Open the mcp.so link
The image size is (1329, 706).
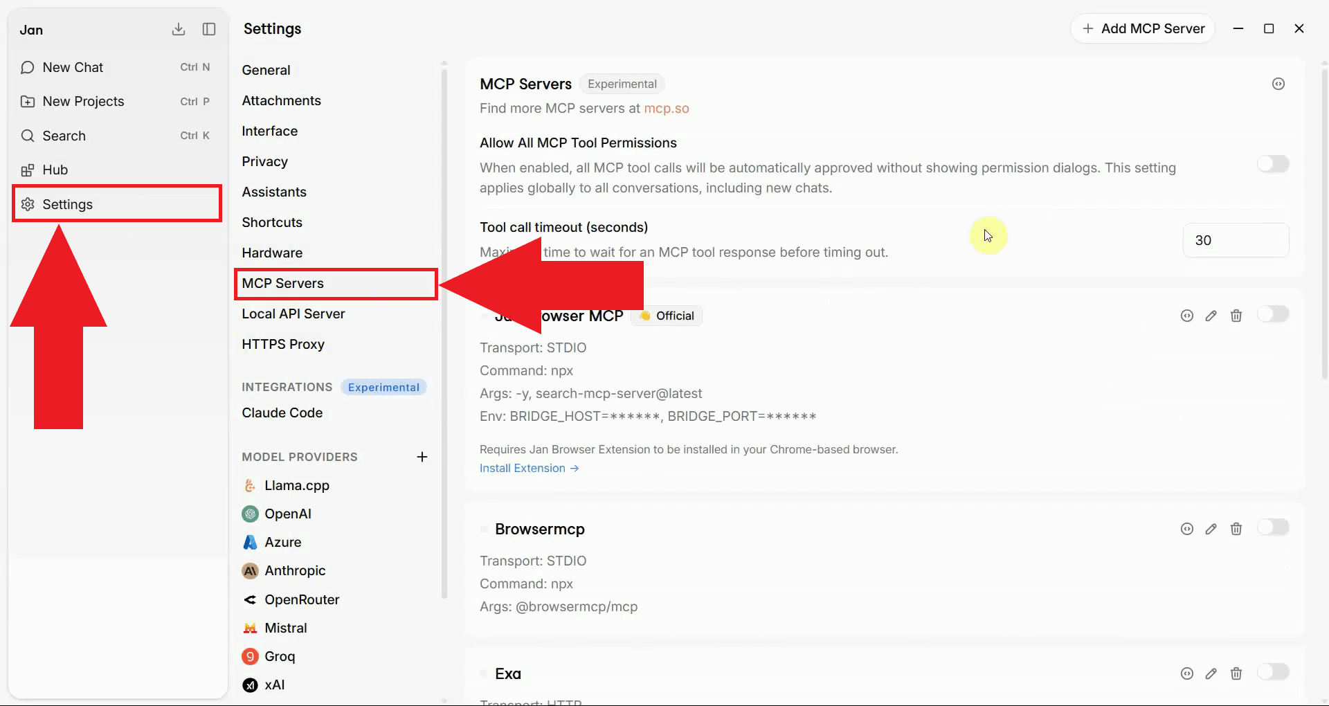(667, 108)
